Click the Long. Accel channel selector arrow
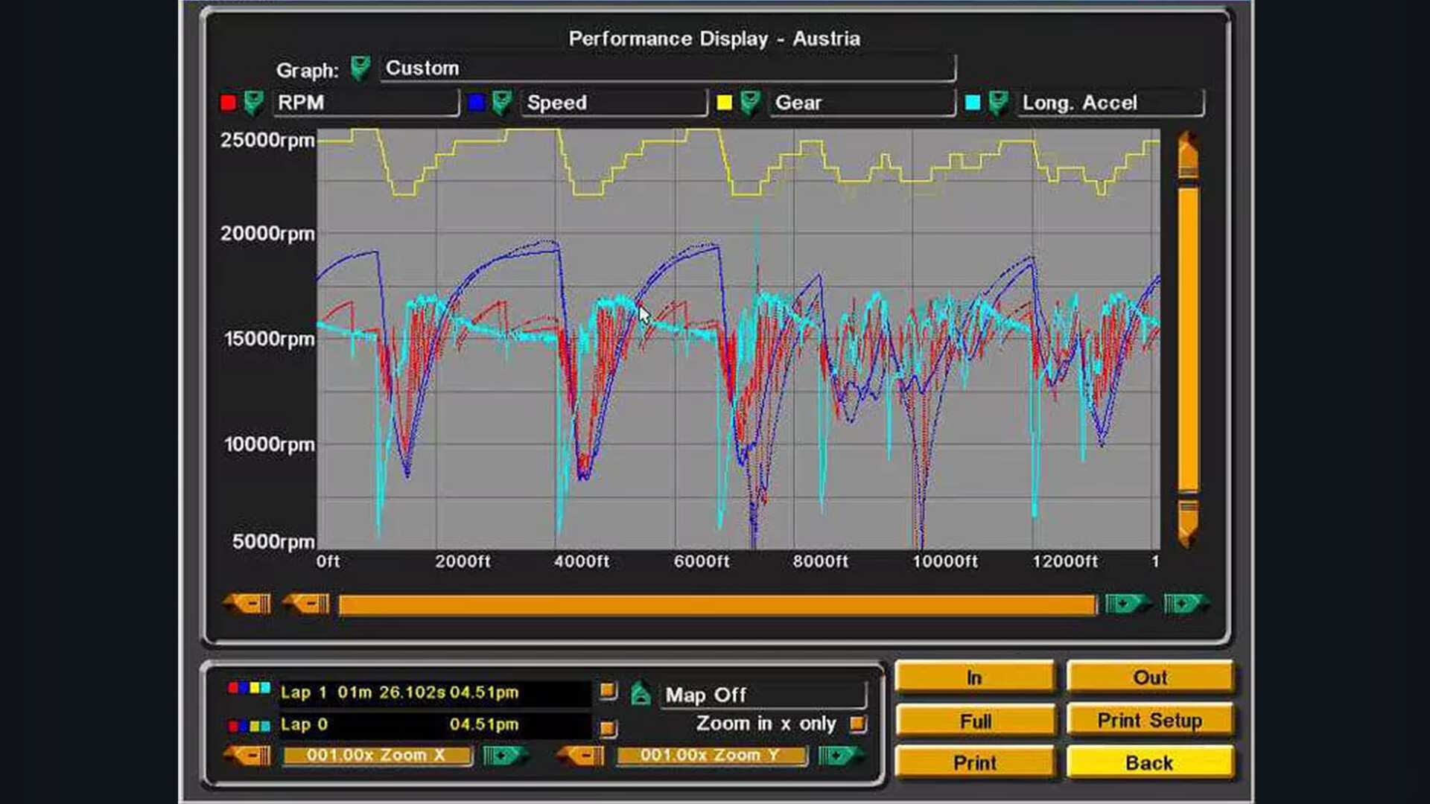This screenshot has width=1430, height=804. pos(998,103)
